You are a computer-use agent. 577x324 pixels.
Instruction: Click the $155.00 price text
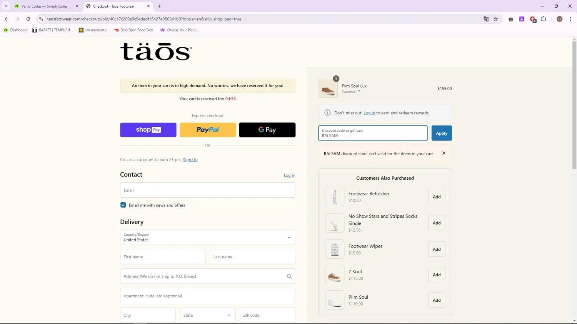444,88
